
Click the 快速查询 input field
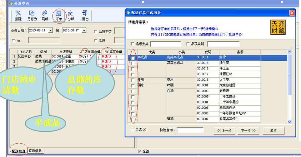[190, 130]
